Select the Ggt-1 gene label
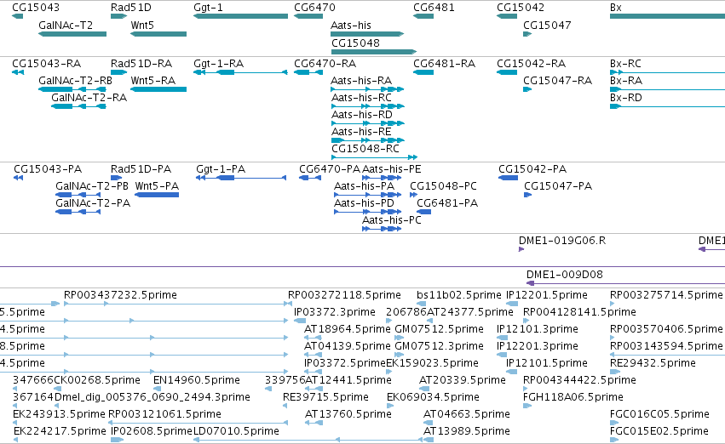 (208, 8)
